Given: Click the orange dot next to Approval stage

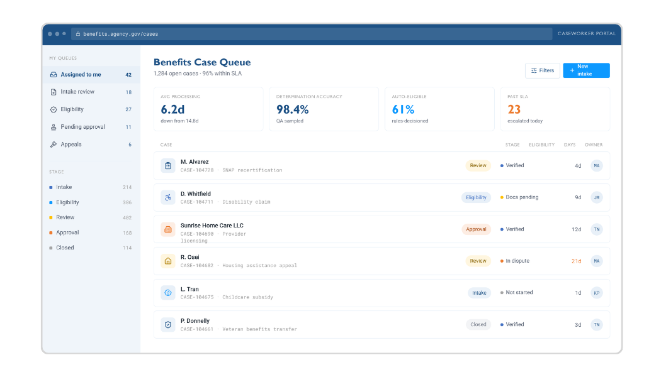Looking at the screenshot, I should click(51, 232).
